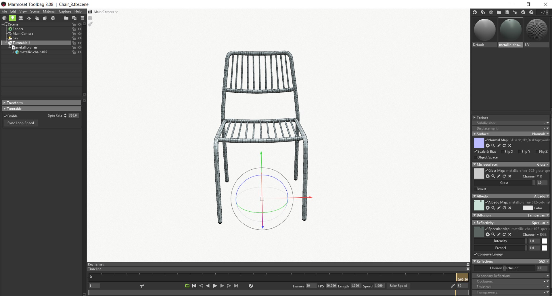Open Reflection GGX dropdown
This screenshot has width=552, height=296.
[x=543, y=262]
